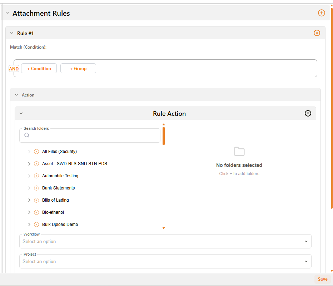Expand Bills of Lading tree node
Screen dimensions: 333x286
click(x=29, y=200)
